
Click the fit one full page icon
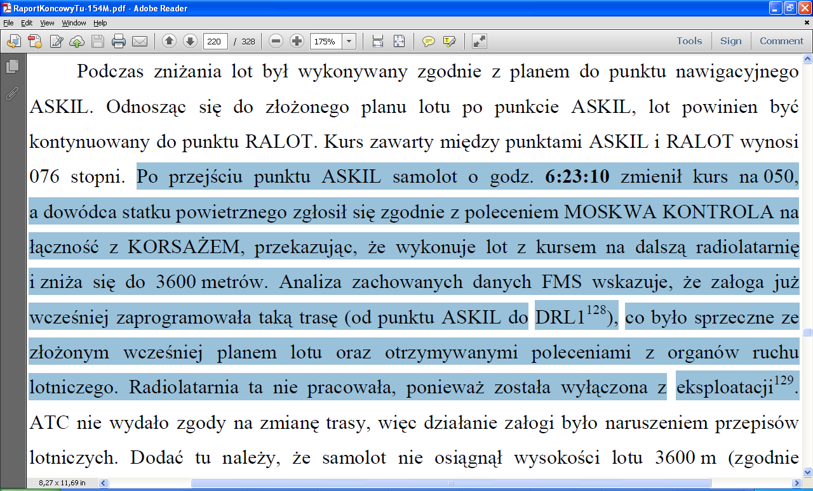[399, 41]
